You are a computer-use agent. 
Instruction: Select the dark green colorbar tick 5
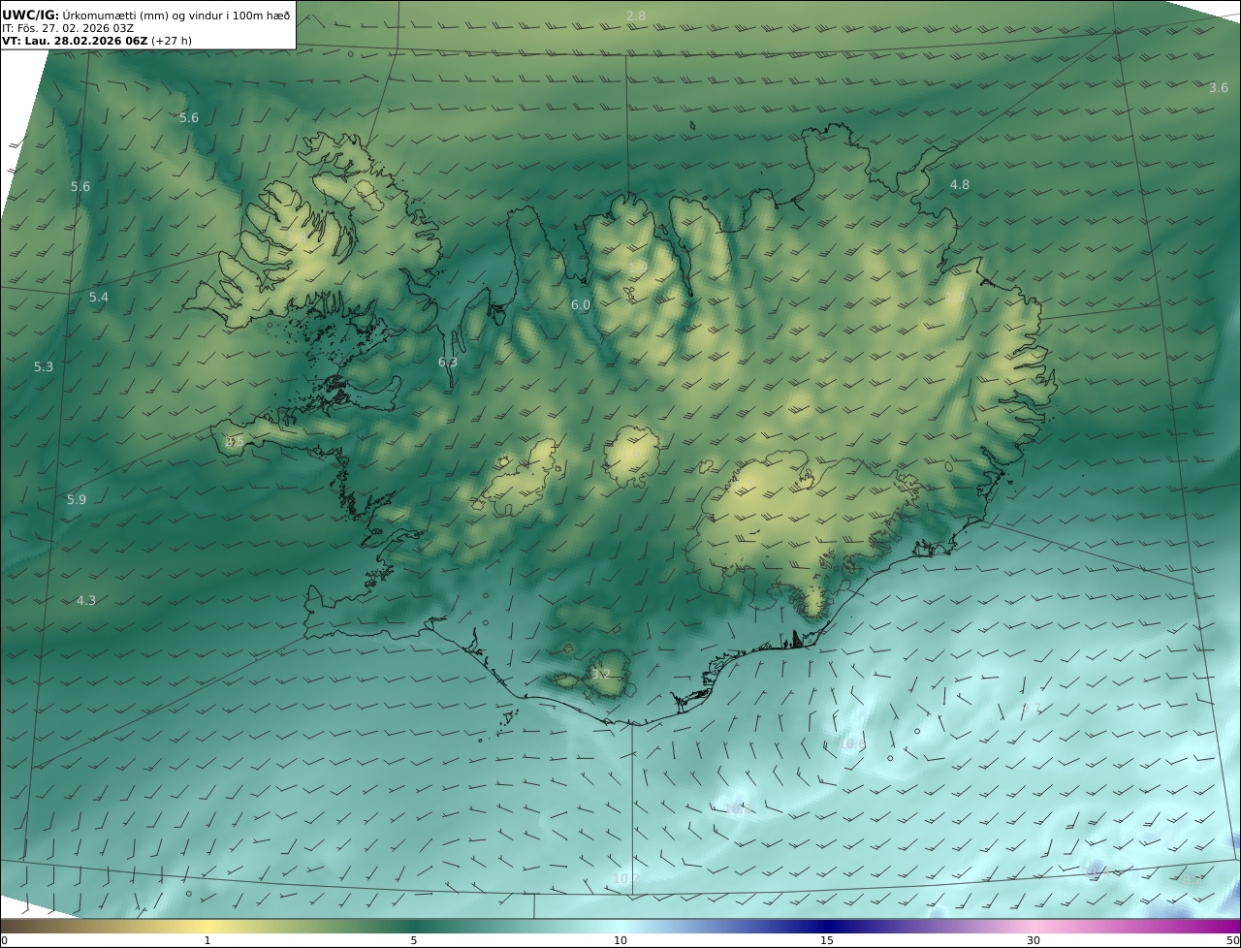click(x=414, y=927)
